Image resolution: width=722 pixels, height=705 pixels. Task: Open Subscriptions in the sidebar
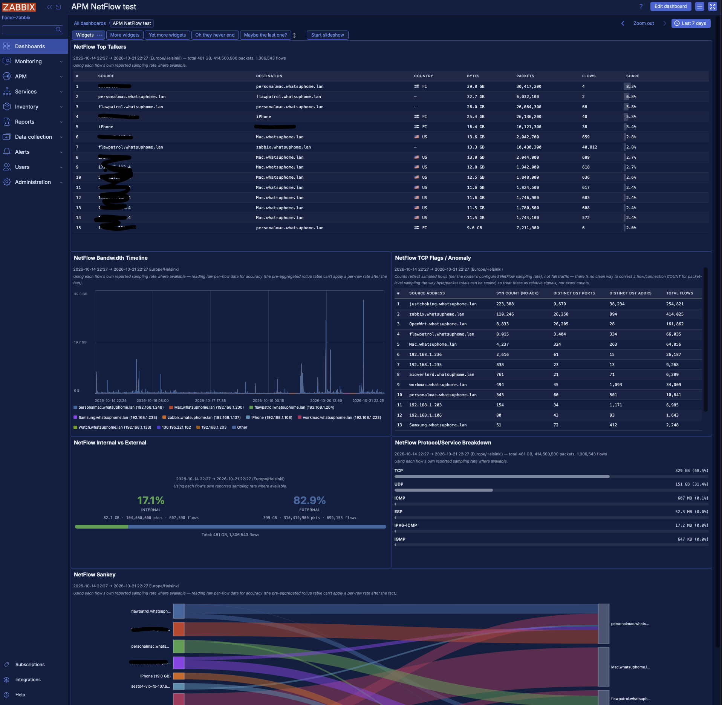click(x=30, y=664)
